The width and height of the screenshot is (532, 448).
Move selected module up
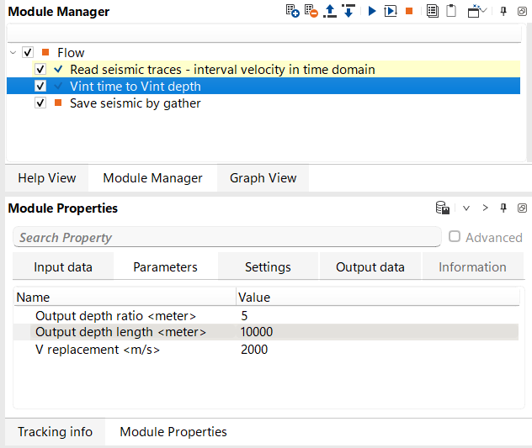pos(331,12)
